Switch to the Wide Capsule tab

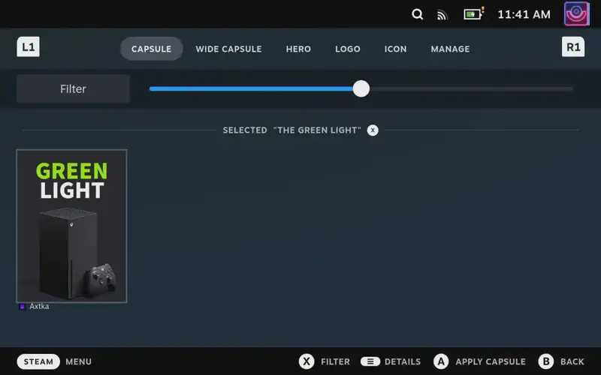228,49
